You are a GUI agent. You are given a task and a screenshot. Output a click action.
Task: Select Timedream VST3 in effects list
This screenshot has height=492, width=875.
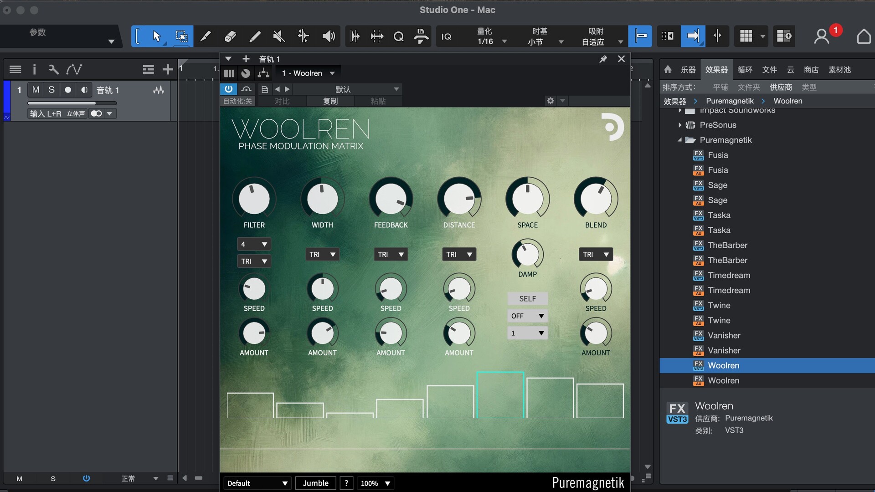(x=729, y=275)
